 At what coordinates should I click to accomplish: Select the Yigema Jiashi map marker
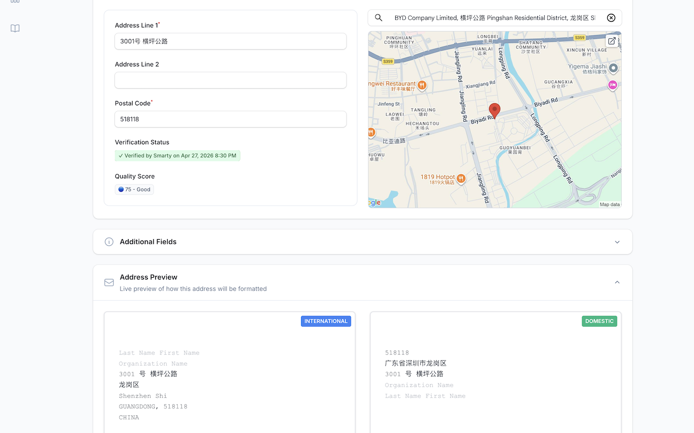[x=613, y=68]
